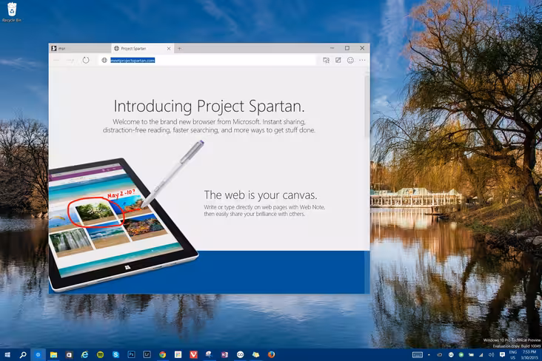Click the browser Forward arrow

click(70, 61)
